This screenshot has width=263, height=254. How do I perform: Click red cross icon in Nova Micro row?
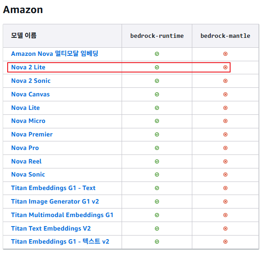pos(225,121)
